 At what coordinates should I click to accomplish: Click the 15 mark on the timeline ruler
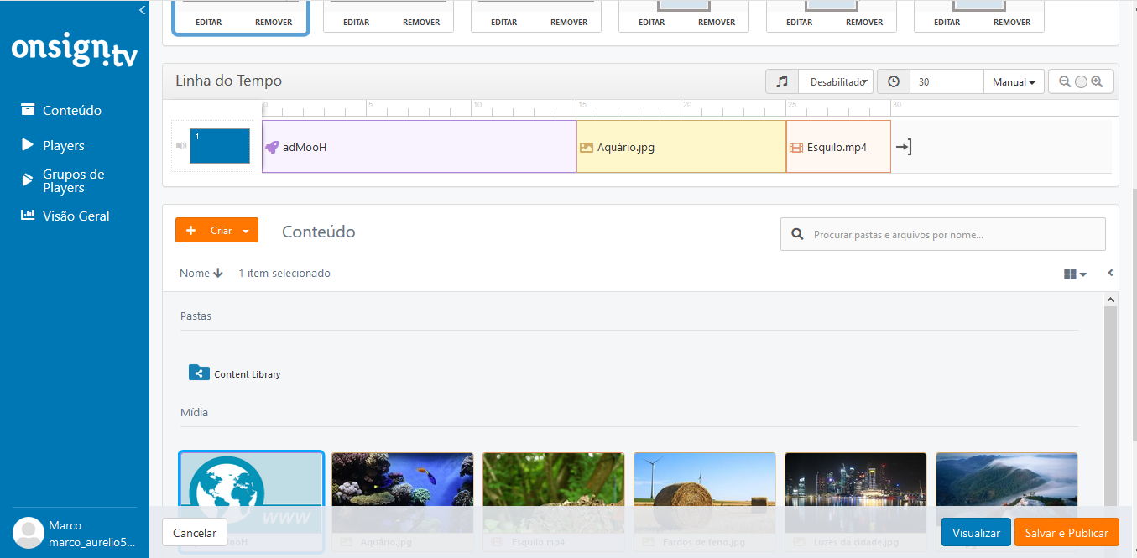(582, 105)
